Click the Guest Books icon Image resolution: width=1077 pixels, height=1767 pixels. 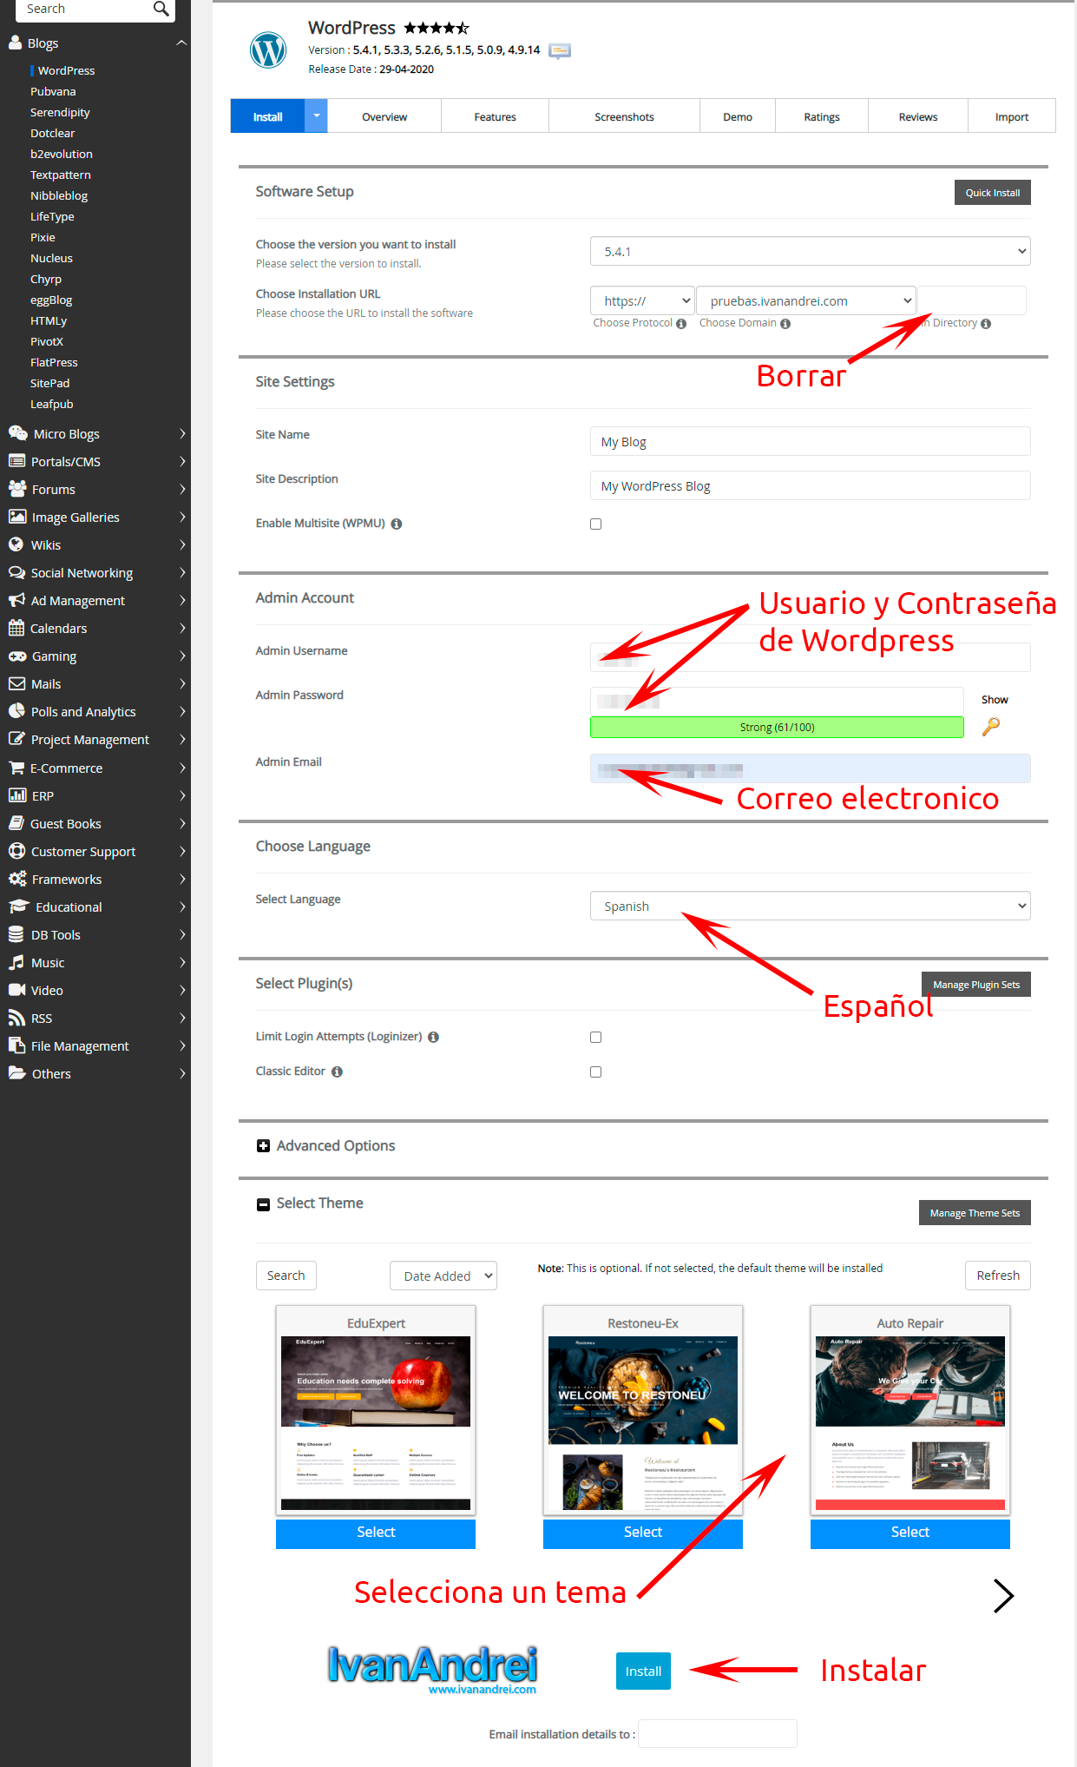pos(16,823)
